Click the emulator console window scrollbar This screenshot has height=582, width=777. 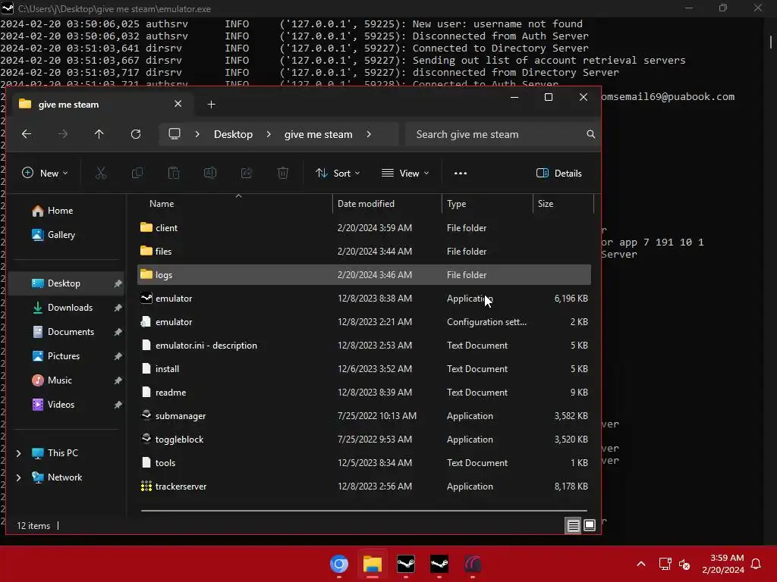point(771,42)
